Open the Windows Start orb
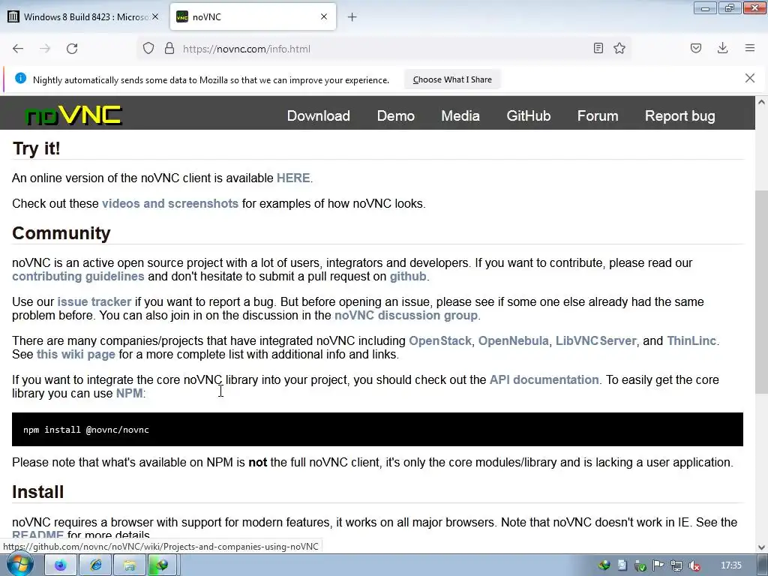 coord(19,565)
